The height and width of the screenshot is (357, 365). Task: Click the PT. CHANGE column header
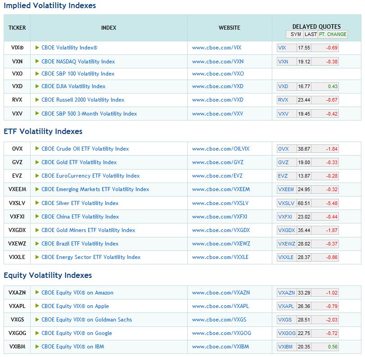click(x=333, y=34)
